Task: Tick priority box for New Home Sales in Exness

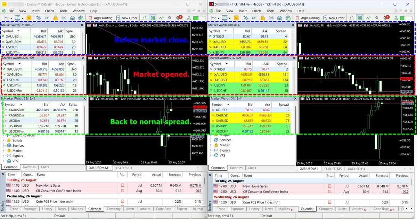Action: click(x=122, y=186)
